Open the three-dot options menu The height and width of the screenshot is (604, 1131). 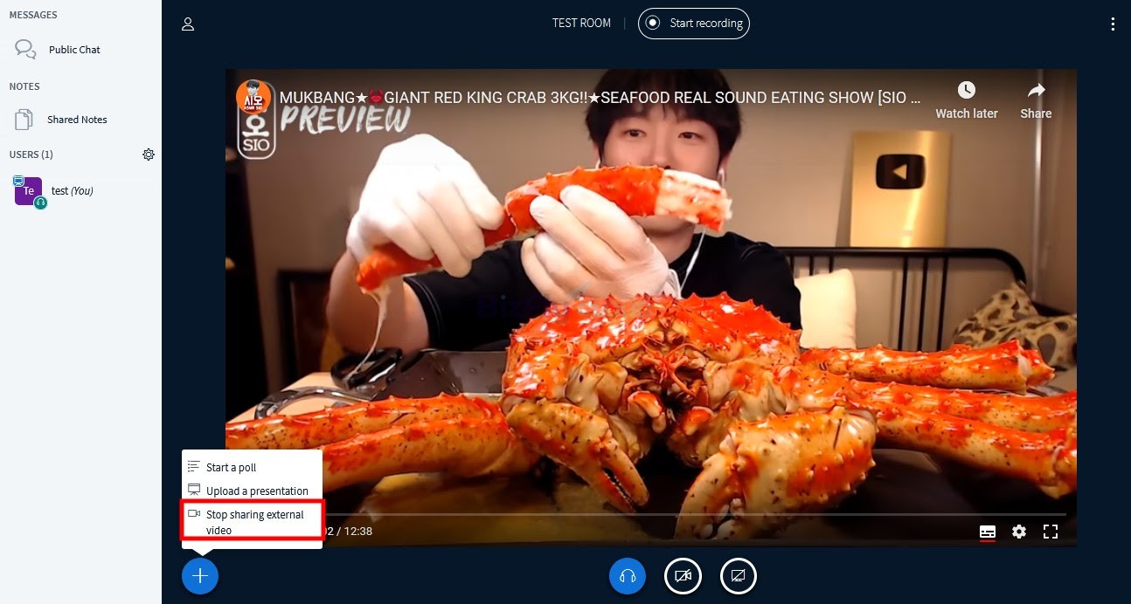click(1113, 24)
